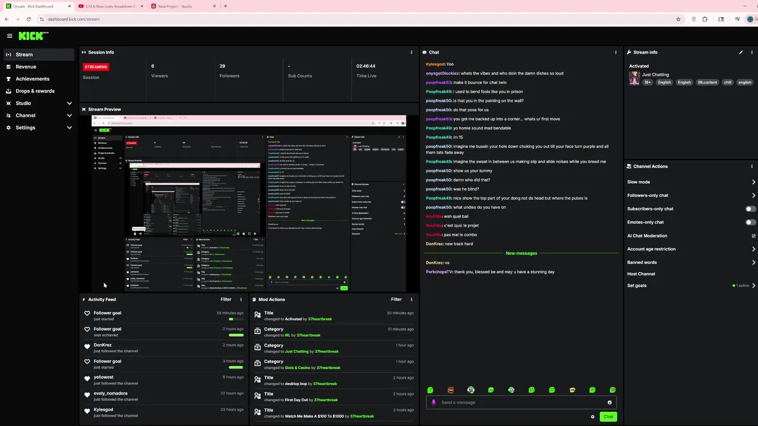
Task: Click the 18+ stream tag
Action: (x=648, y=82)
